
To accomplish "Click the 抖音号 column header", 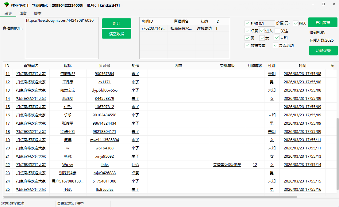I will pos(105,66).
